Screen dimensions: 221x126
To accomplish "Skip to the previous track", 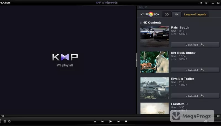I will [102, 121].
